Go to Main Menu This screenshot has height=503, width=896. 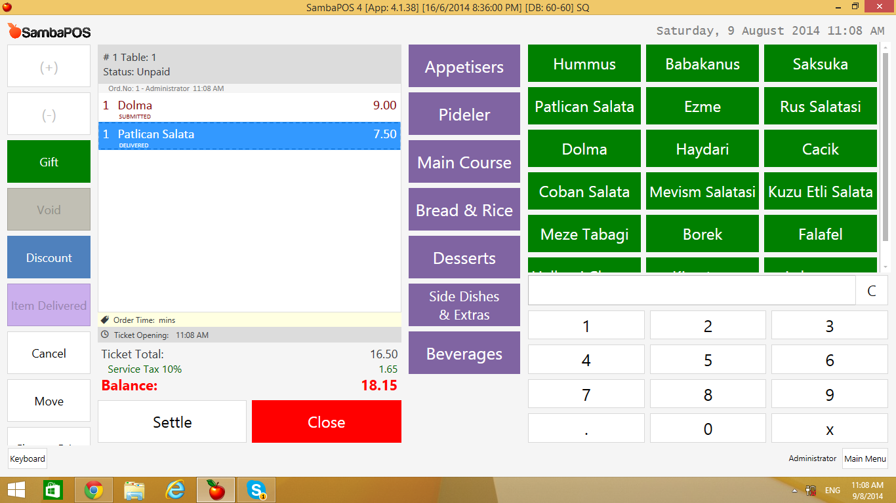pos(865,458)
